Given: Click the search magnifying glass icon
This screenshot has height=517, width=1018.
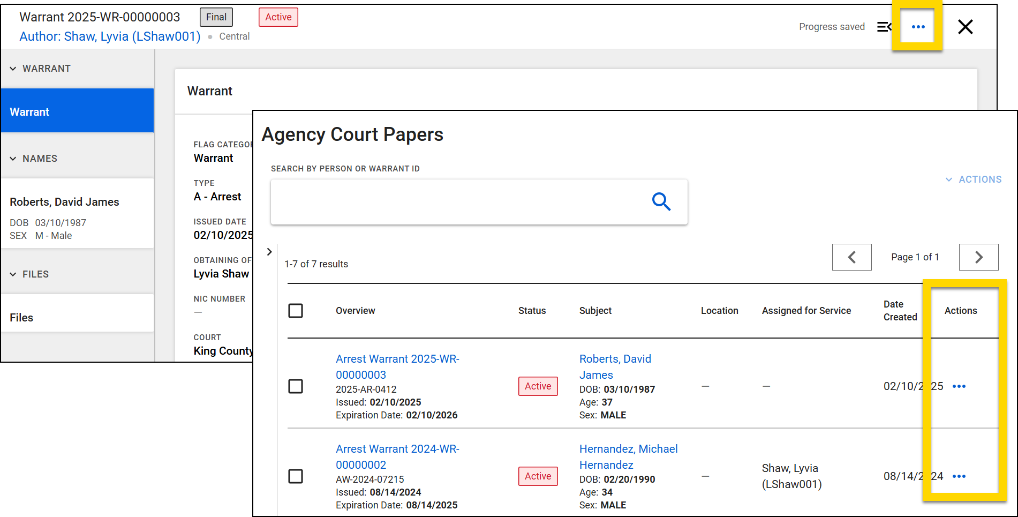Looking at the screenshot, I should pos(661,202).
